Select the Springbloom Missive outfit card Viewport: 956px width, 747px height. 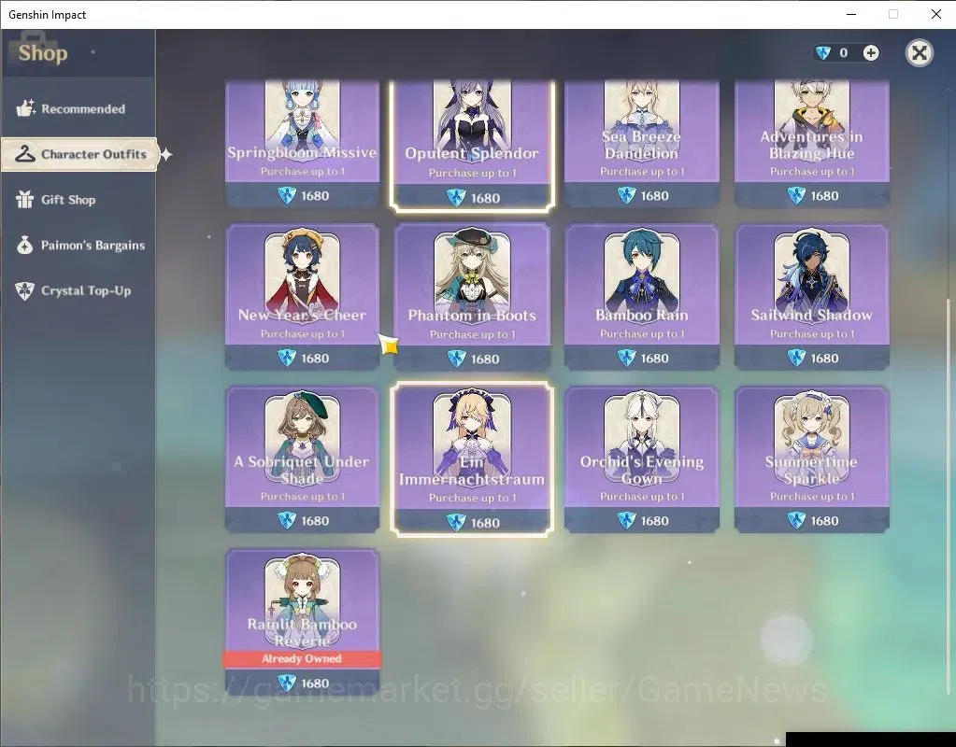(x=303, y=143)
